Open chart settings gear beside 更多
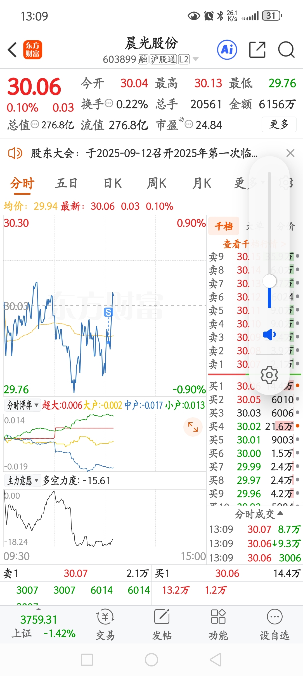Screen dimensions: 303x676 point(286,183)
